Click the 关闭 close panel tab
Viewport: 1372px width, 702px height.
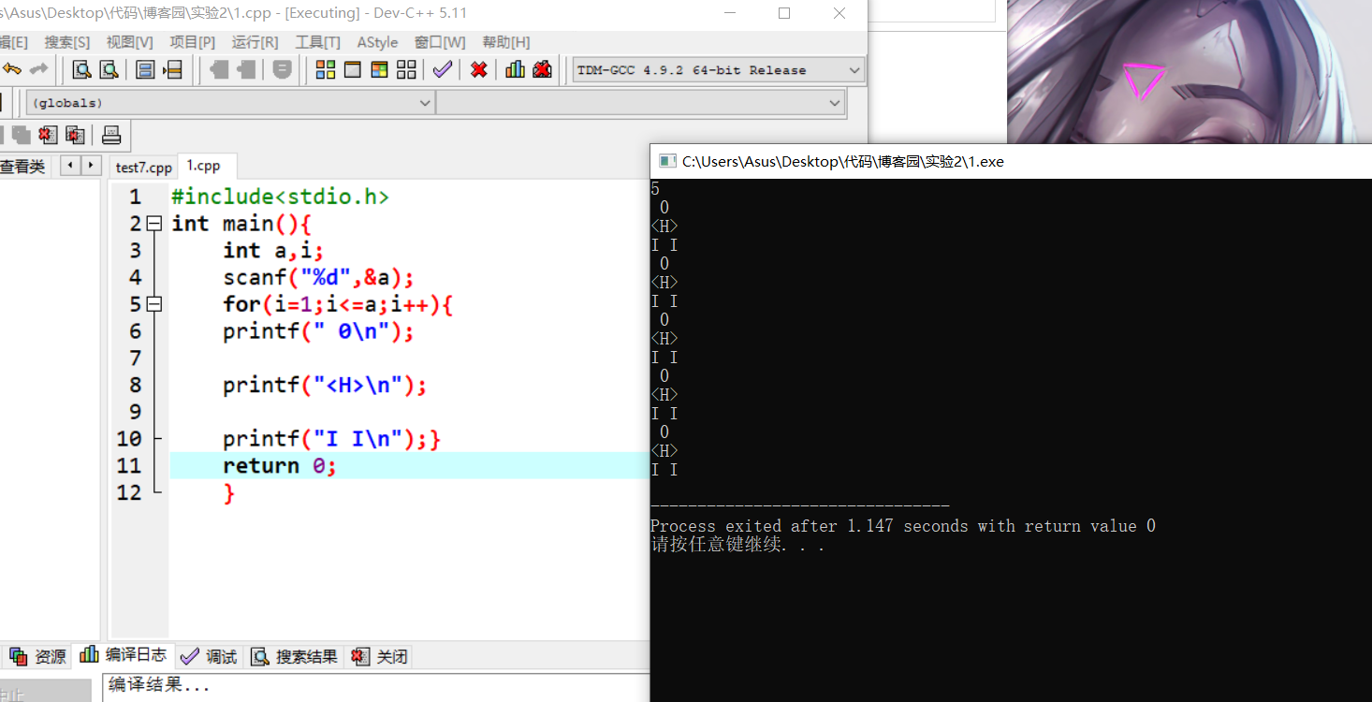coord(380,657)
